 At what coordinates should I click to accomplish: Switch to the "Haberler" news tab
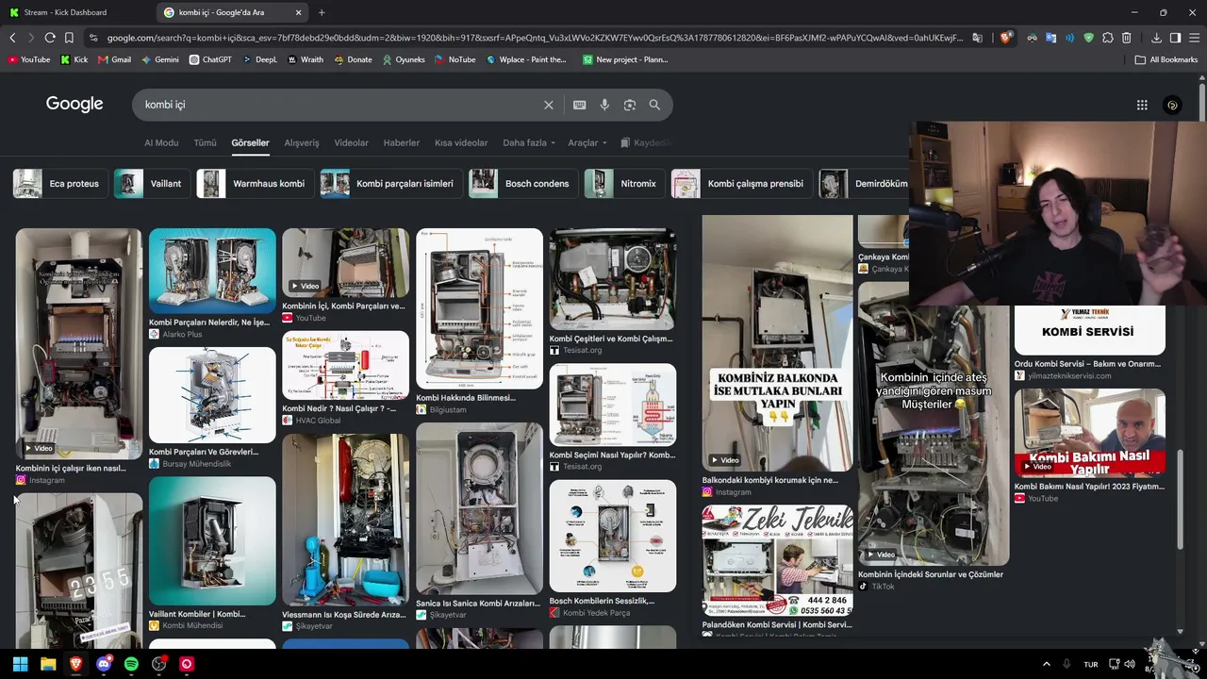[402, 143]
